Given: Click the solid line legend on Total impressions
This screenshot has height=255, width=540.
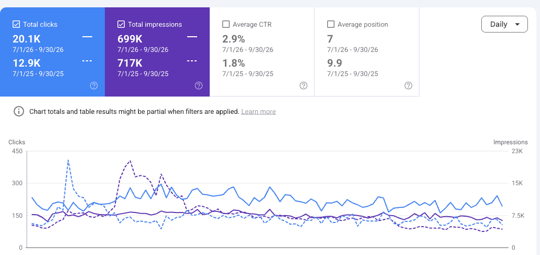Looking at the screenshot, I should 192,37.
